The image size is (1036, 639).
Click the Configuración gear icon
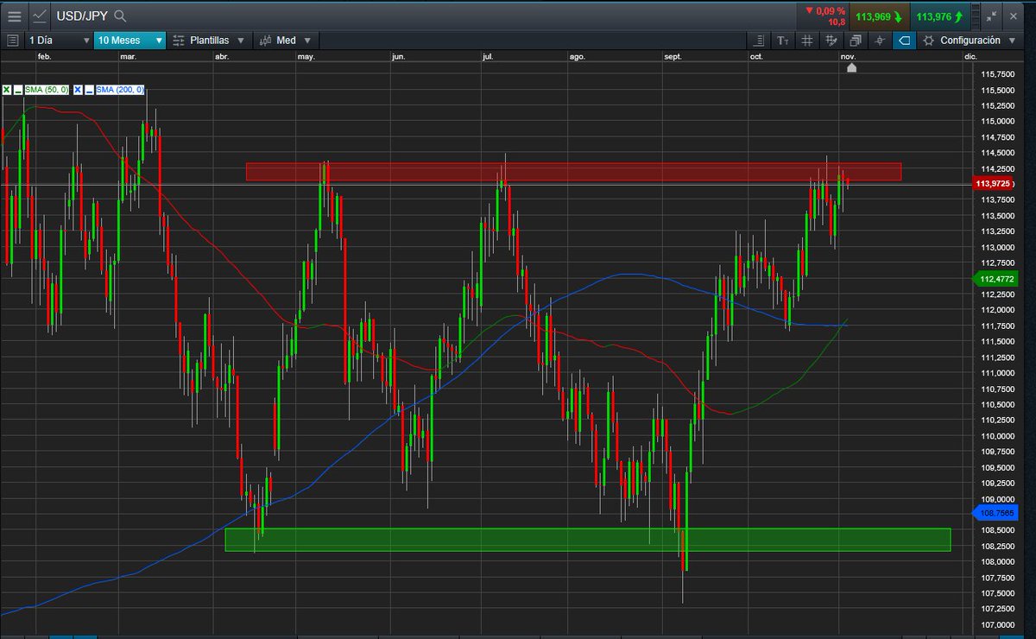(x=929, y=40)
